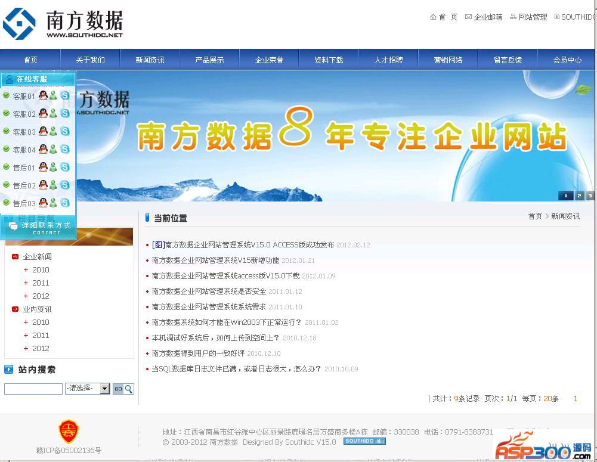The image size is (597, 462).
Task: Open article 管理系统是否安全
Action: (209, 292)
